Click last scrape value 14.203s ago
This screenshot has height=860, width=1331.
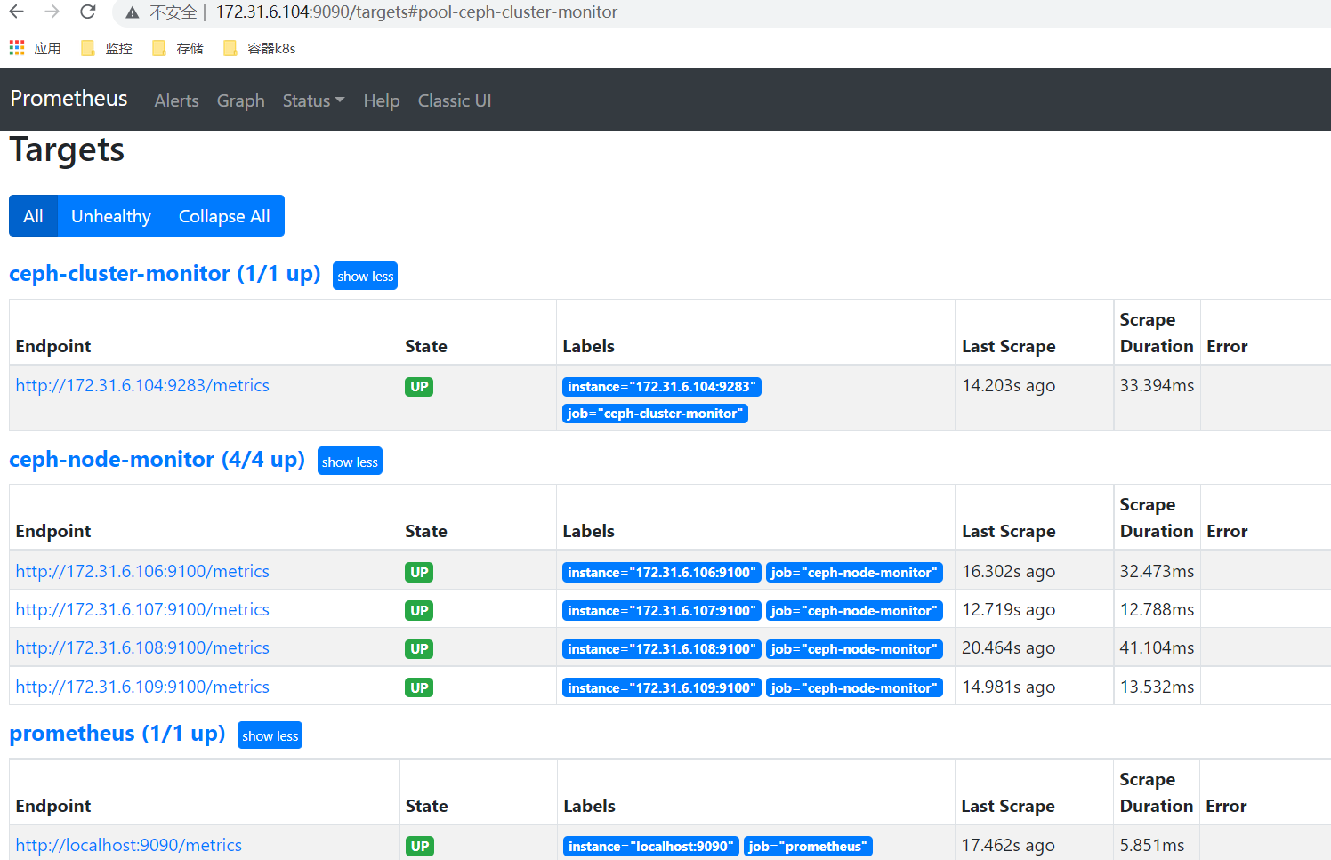pyautogui.click(x=1009, y=385)
